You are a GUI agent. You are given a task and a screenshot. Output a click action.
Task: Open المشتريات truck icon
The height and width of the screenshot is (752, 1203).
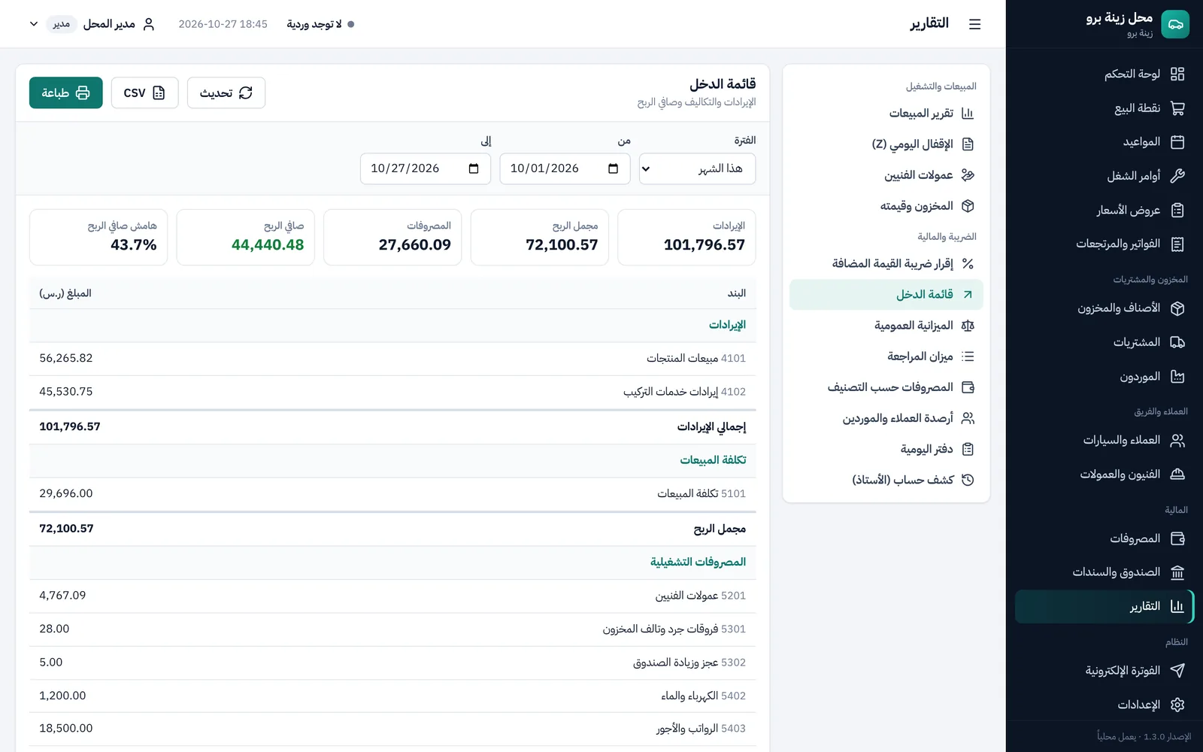(x=1177, y=343)
